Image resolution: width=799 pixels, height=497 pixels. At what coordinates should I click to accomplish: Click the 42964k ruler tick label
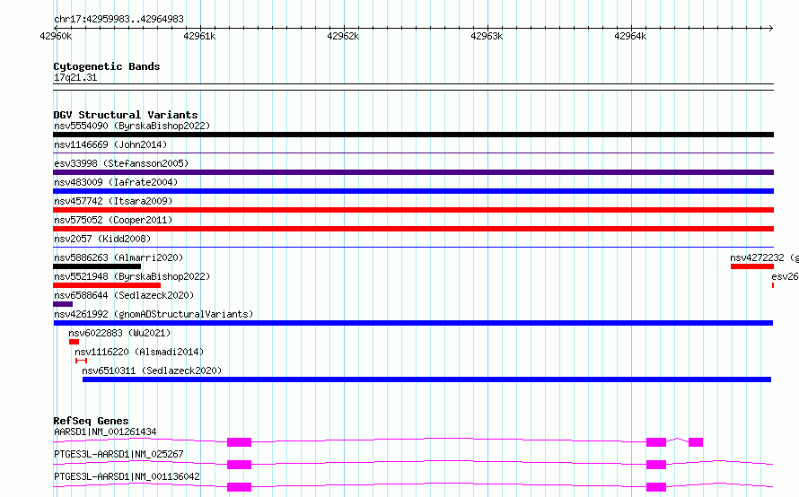point(630,36)
